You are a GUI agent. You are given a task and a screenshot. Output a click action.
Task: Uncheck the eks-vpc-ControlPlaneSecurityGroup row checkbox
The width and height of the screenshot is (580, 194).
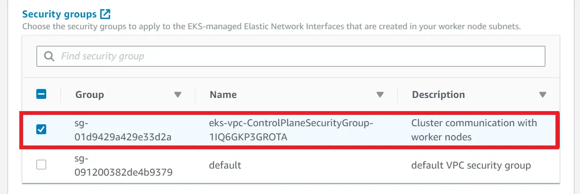tap(41, 129)
